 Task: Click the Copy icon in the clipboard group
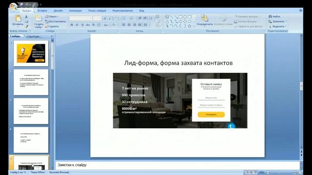26,21
